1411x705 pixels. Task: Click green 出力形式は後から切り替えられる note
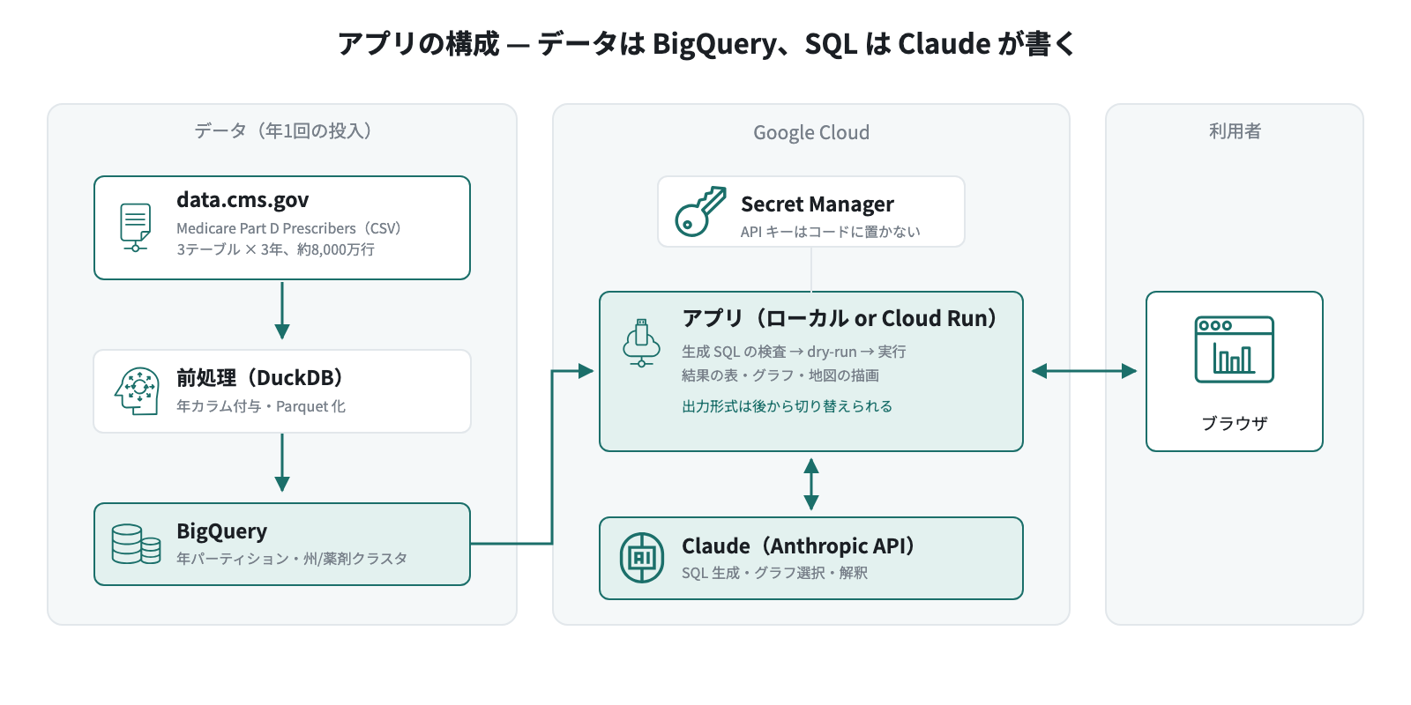787,406
